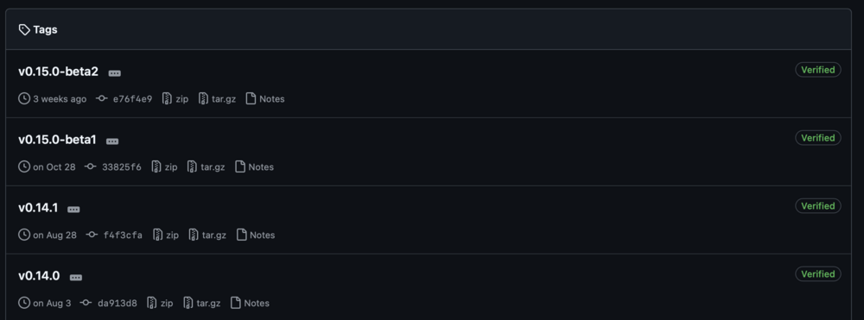Open commit da913d8
This screenshot has height=320, width=864.
118,303
